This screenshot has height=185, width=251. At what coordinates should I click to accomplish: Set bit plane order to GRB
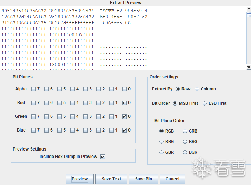[x=185, y=131]
